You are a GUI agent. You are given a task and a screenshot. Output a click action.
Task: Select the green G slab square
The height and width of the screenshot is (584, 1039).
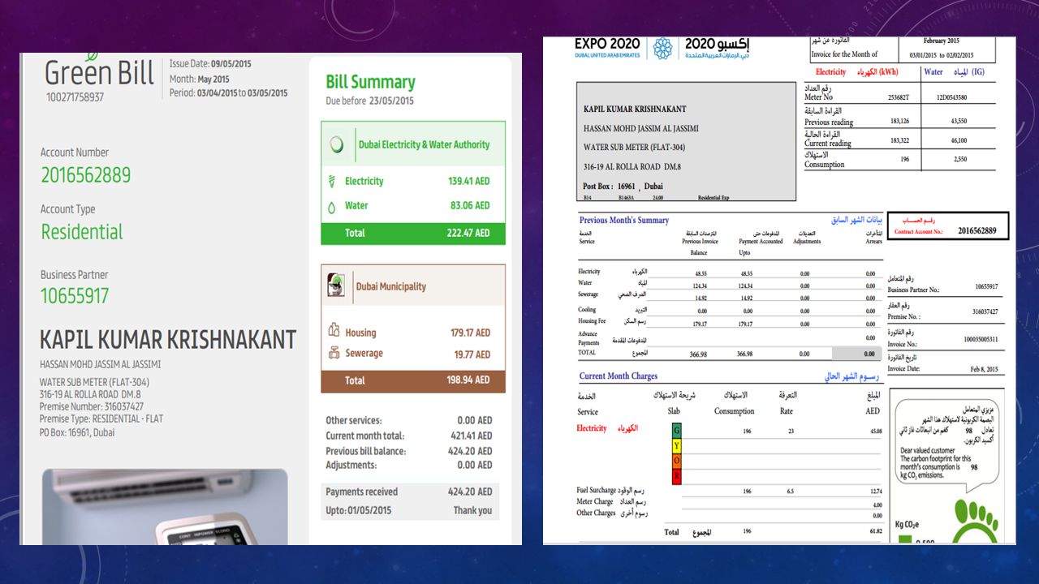[x=677, y=431]
